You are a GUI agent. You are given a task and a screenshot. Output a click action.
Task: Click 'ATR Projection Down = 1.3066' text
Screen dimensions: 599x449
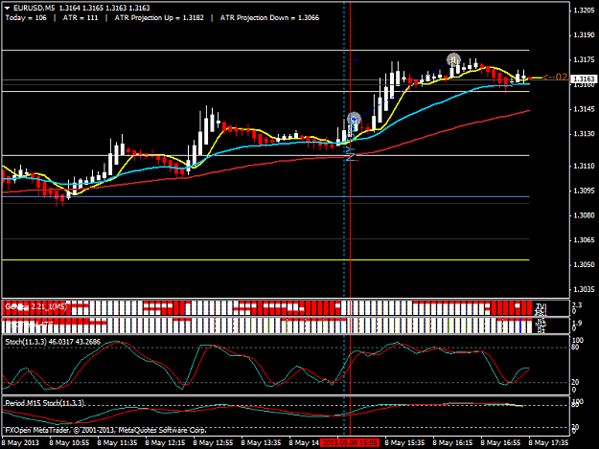click(269, 17)
